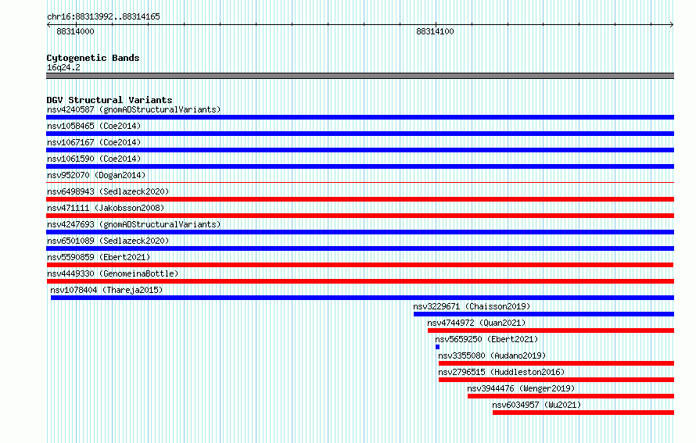
Task: Select nsv6501089 (Sedlazeck2020) label
Action: [x=108, y=241]
